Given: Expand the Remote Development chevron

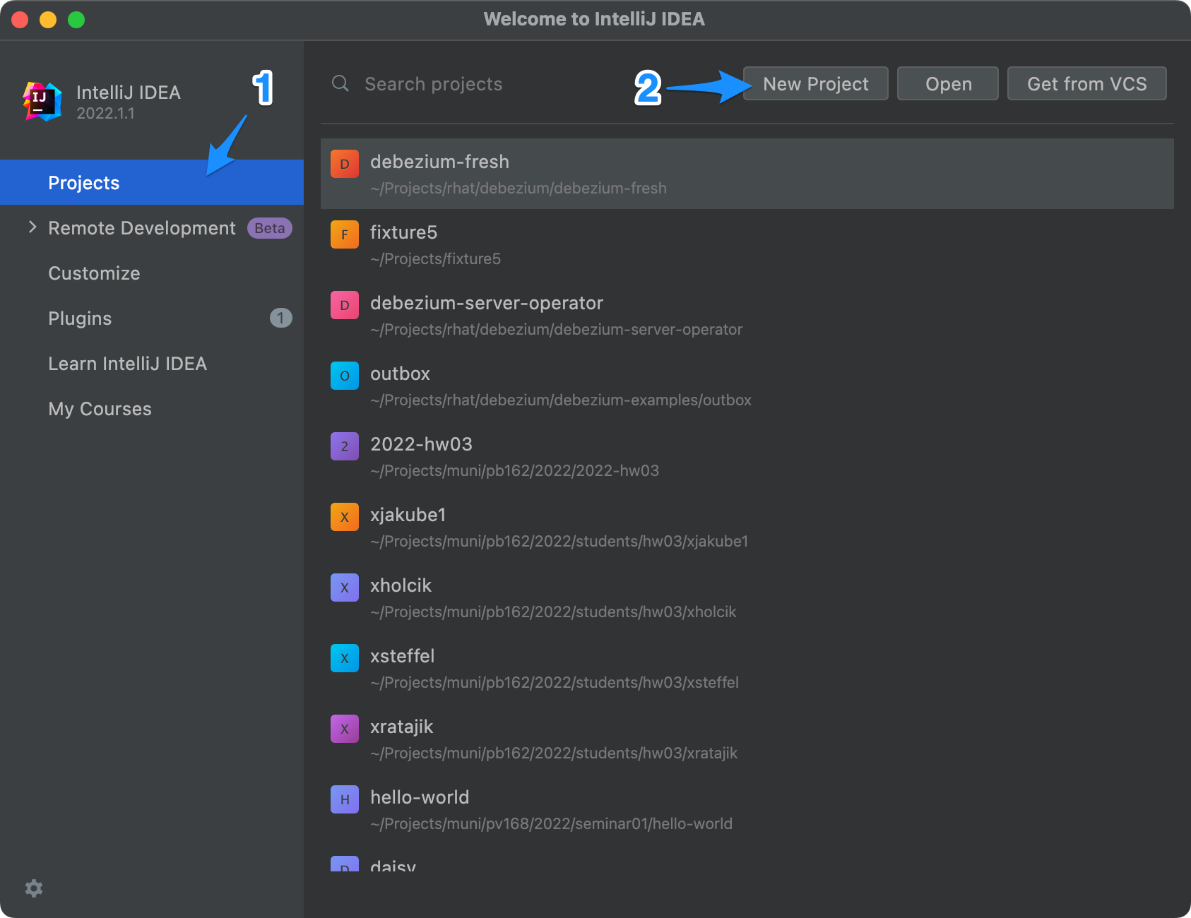Looking at the screenshot, I should coord(32,227).
